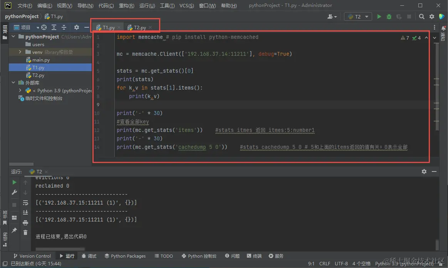Collapse all in project tree
This screenshot has height=268, width=448.
pos(64,27)
